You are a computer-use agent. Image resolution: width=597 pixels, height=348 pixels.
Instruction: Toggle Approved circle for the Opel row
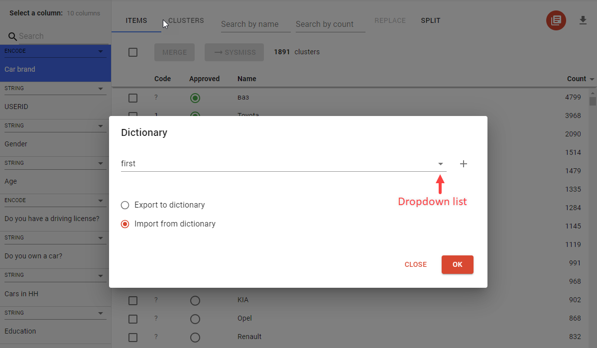(195, 319)
